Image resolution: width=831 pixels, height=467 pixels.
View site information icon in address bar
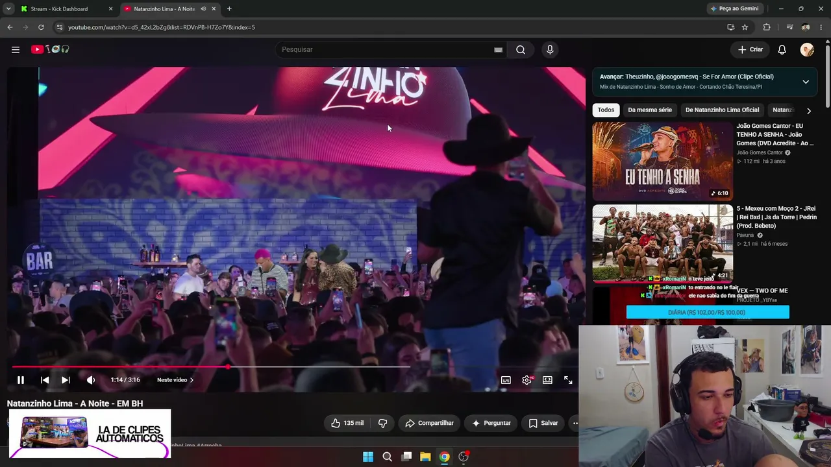59,27
